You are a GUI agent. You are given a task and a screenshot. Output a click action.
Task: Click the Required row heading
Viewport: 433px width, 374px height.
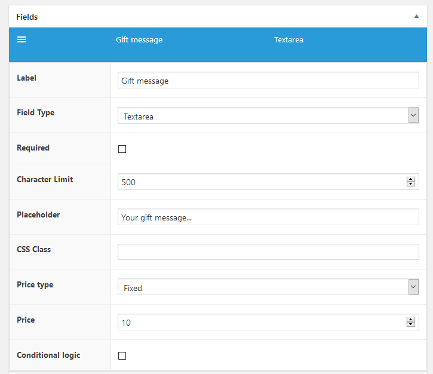click(33, 148)
